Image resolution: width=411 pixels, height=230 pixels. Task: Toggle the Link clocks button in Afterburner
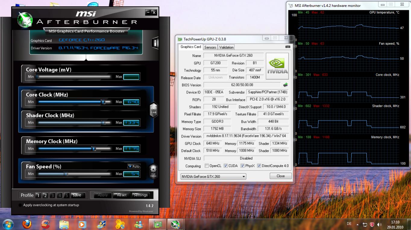[153, 110]
